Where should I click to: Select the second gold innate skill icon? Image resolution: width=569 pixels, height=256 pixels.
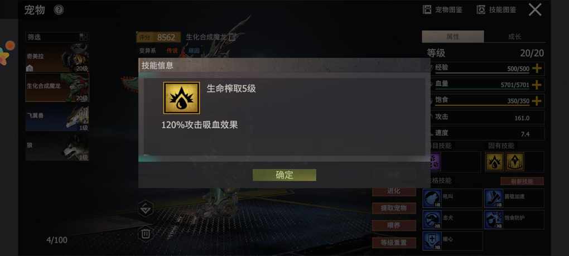[x=514, y=162]
